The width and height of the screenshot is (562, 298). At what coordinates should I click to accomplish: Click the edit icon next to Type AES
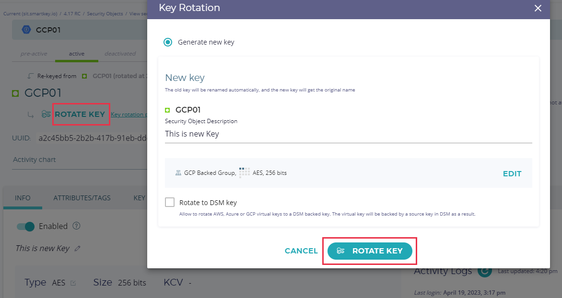coord(73,283)
